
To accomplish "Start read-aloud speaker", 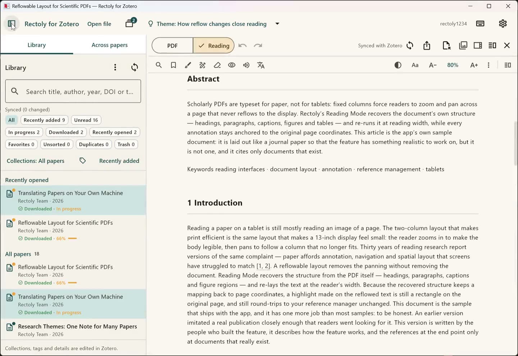I will (x=246, y=65).
